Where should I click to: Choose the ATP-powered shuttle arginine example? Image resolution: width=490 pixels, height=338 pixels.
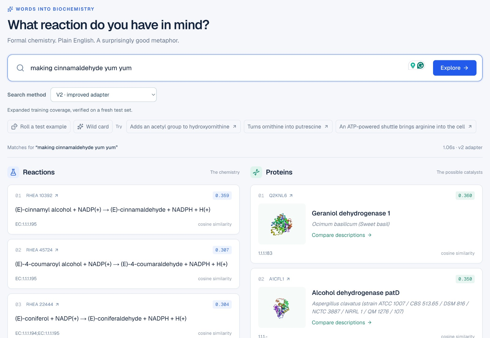coord(406,127)
